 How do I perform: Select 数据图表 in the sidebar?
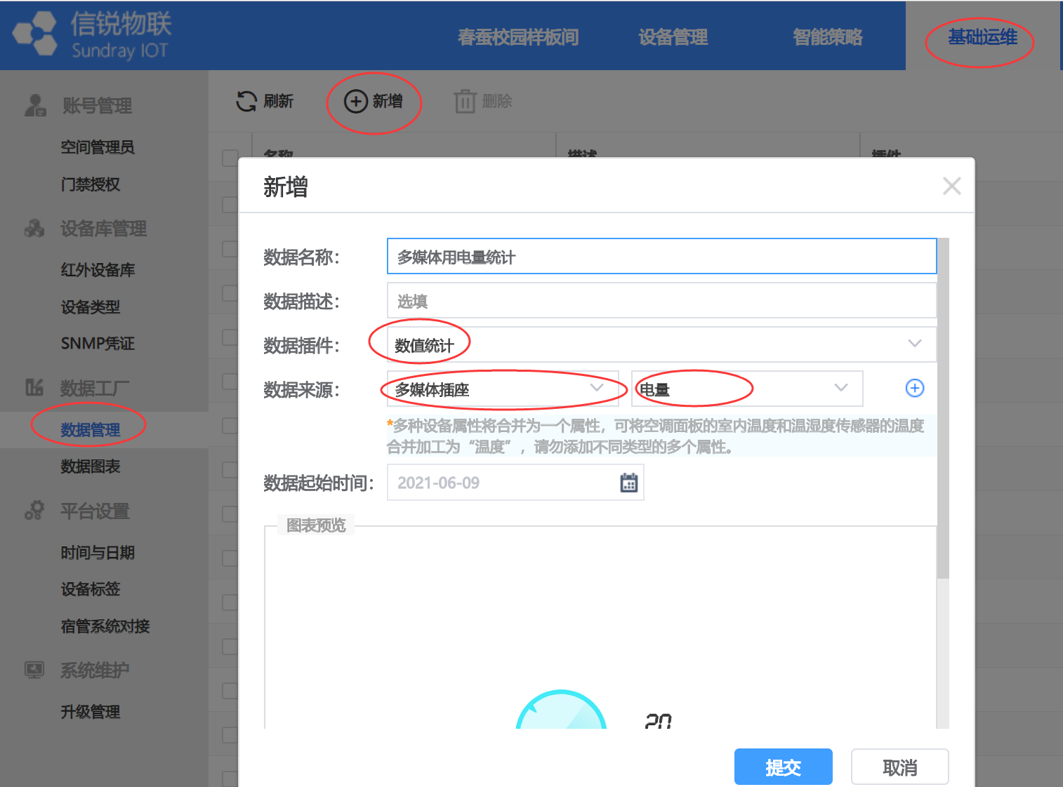tap(90, 466)
